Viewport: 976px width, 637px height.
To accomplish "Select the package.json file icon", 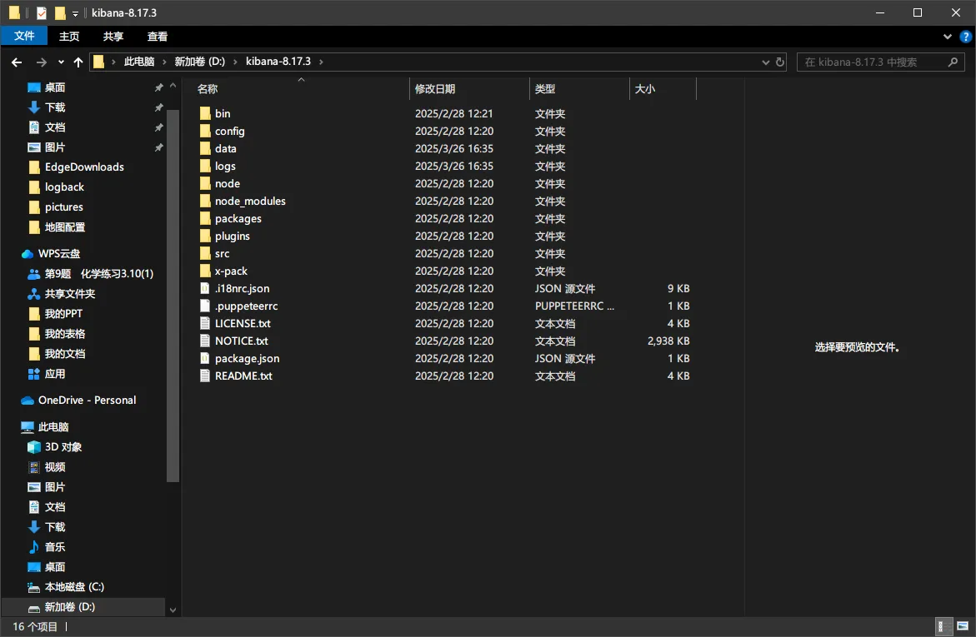I will point(205,358).
